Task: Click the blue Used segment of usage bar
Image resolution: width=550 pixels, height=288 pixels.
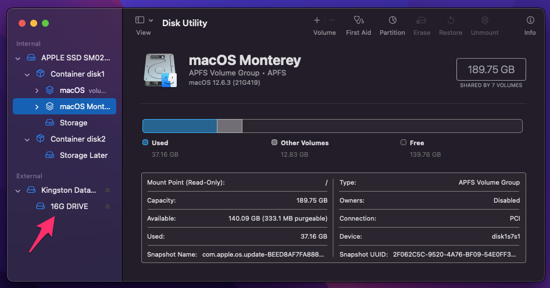Action: coord(180,126)
